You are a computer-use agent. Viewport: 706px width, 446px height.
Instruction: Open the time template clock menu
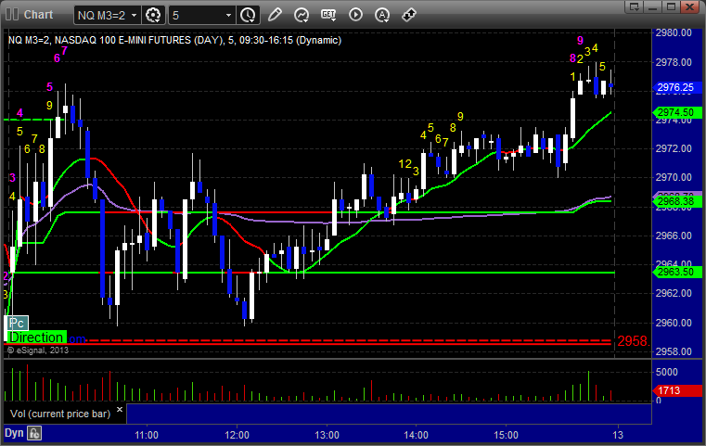248,16
